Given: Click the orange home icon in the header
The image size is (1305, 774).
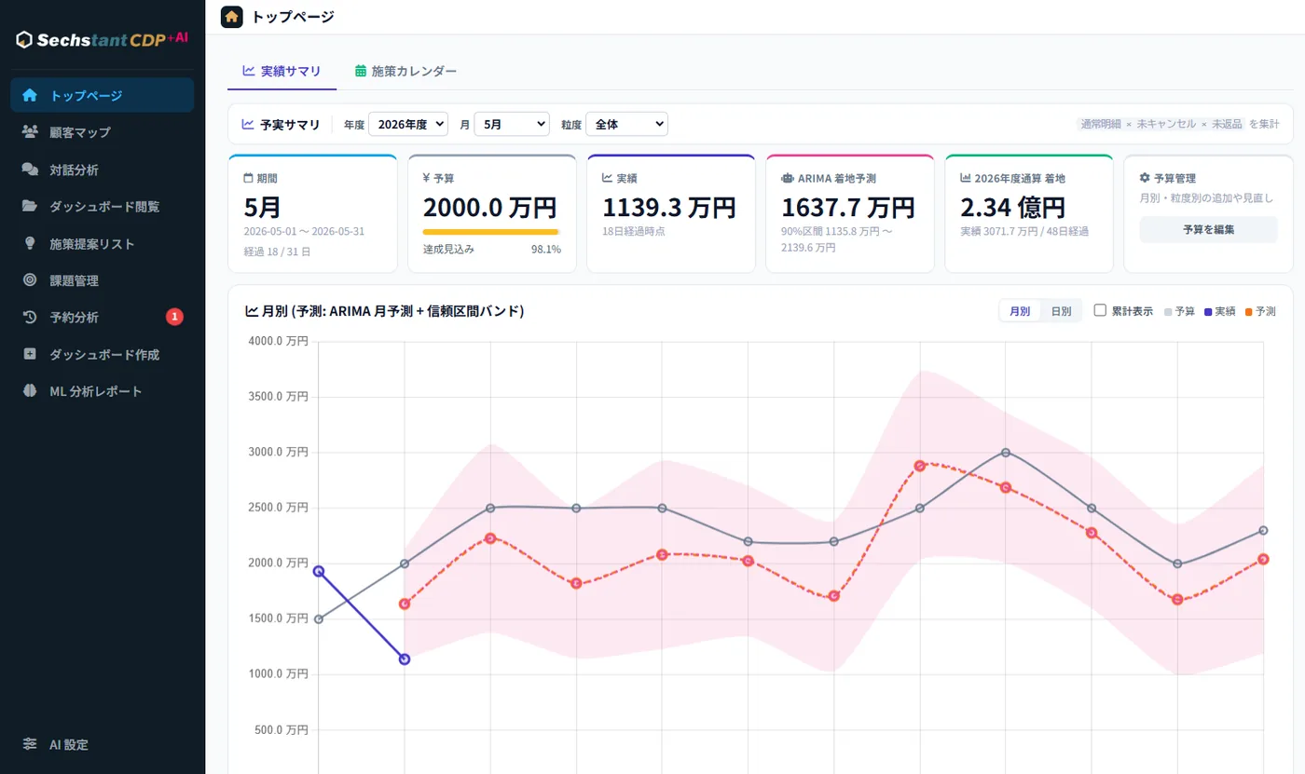Looking at the screenshot, I should (x=232, y=17).
